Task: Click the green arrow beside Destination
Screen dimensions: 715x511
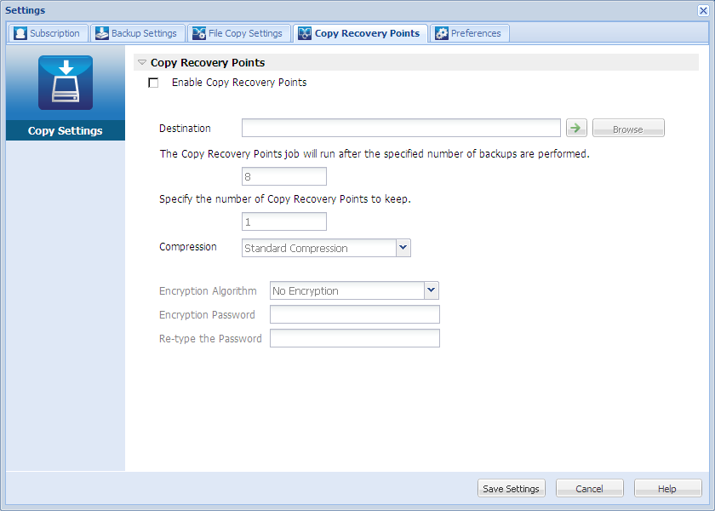Action: [576, 127]
